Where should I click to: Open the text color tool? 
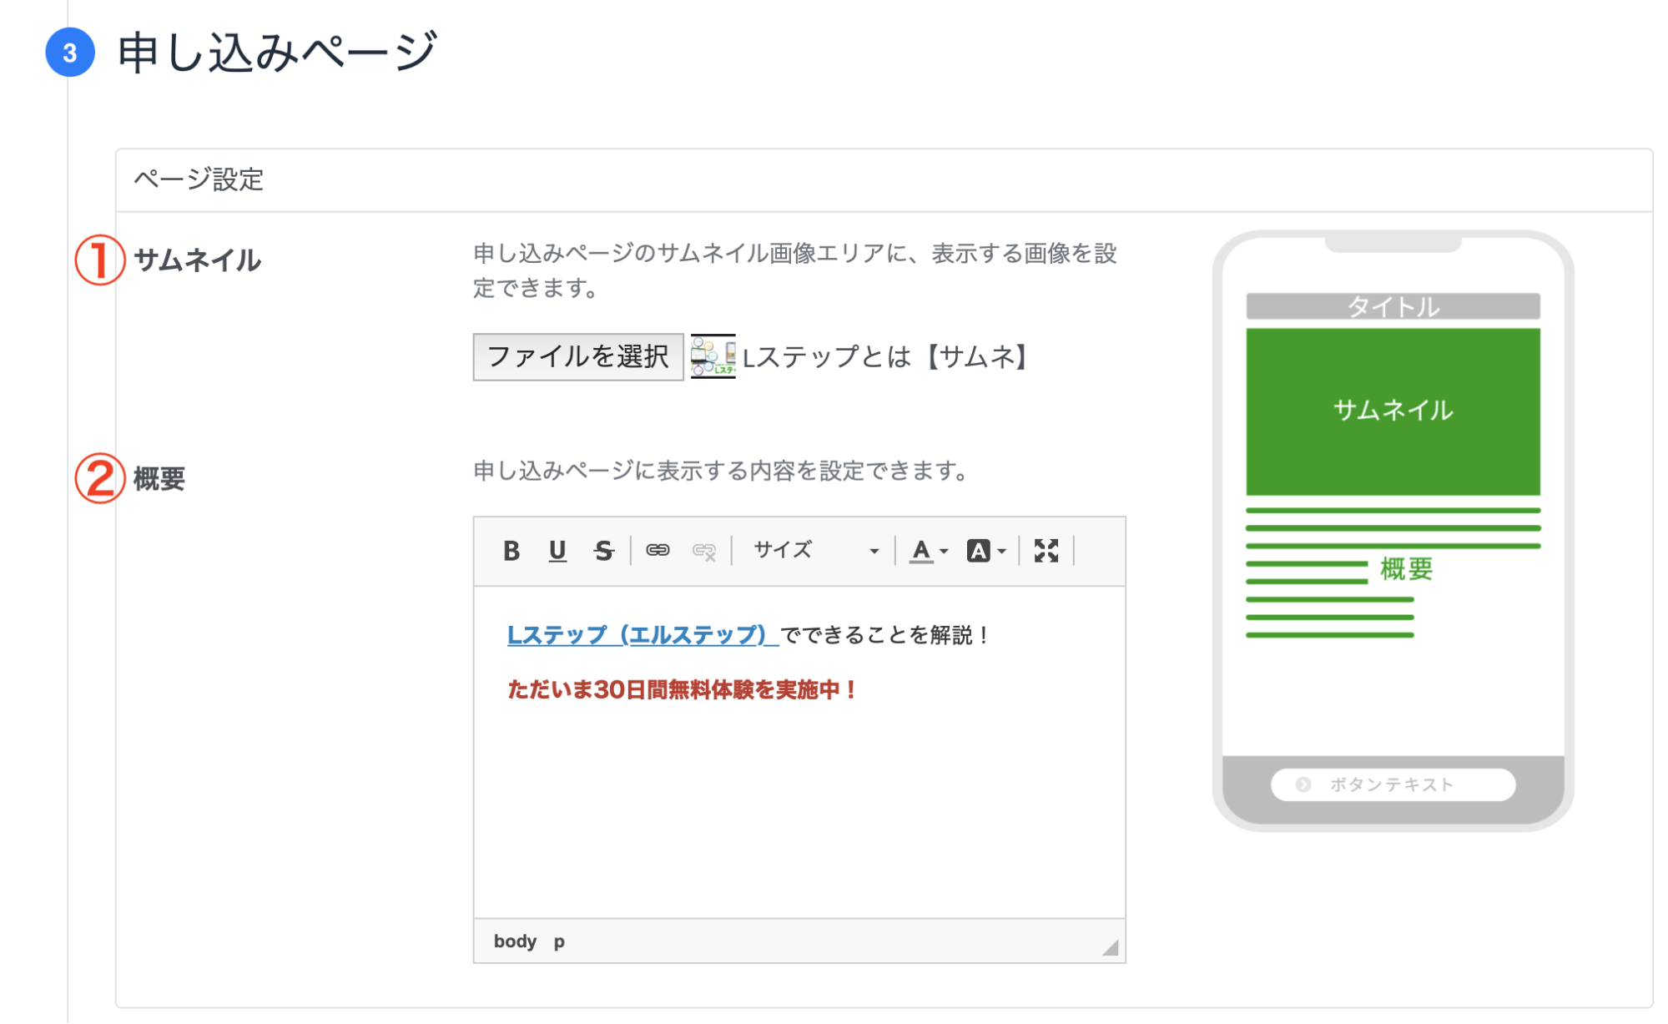pos(919,550)
